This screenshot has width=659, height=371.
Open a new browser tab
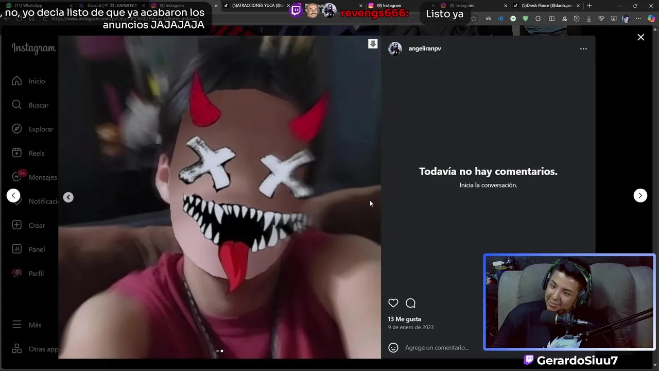click(589, 6)
